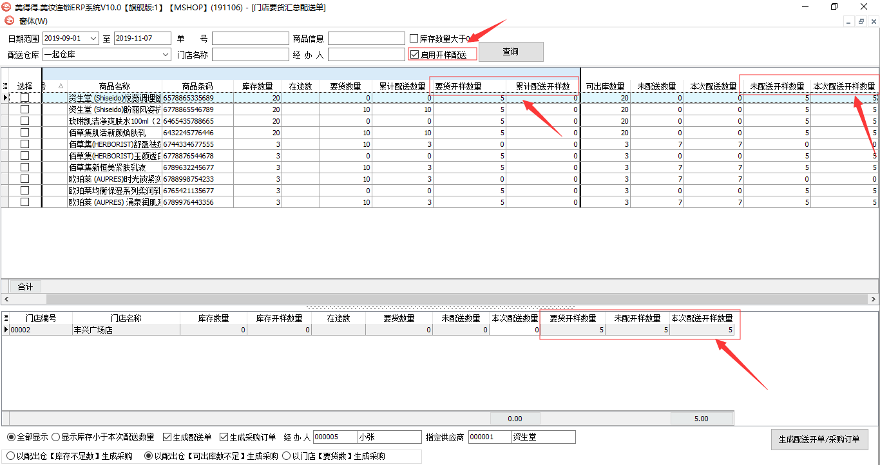This screenshot has height=465, width=880.
Task: Click the end date field 2019-11-07
Action: click(x=142, y=38)
